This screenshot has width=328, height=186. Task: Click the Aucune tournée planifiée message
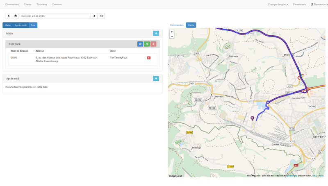coord(26,87)
